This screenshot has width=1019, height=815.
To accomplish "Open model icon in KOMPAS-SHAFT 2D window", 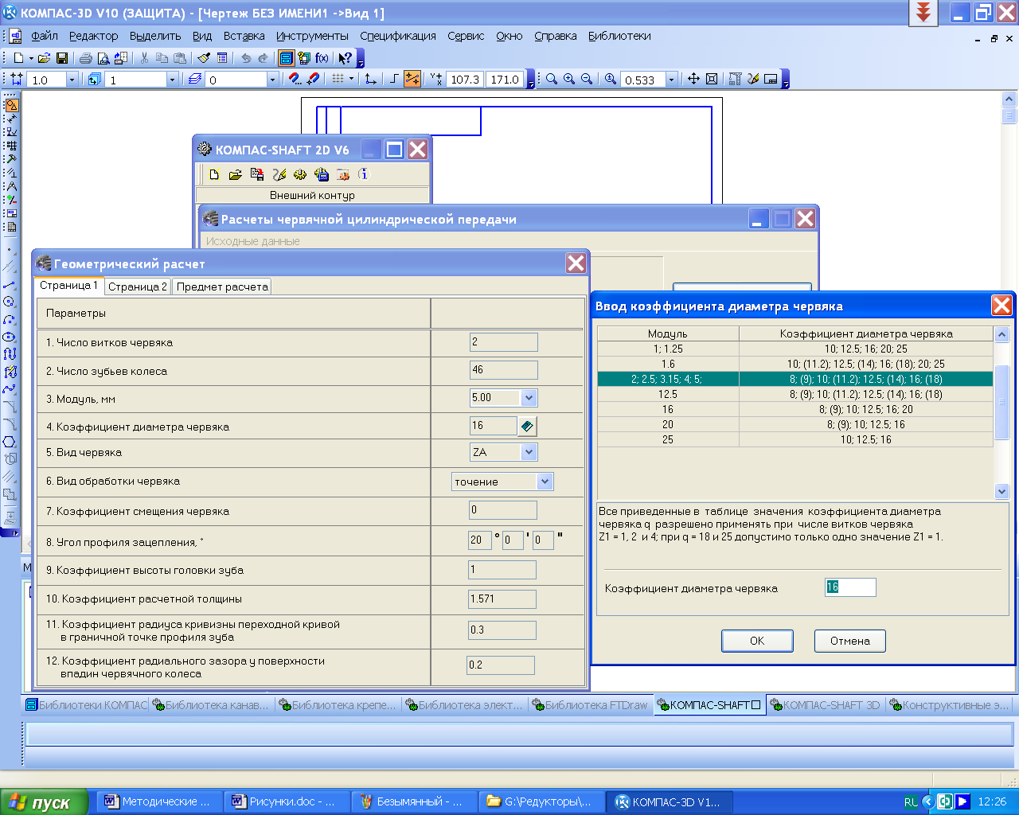I will [236, 174].
